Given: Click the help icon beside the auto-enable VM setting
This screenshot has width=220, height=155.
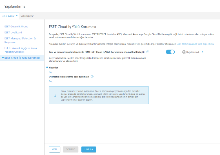Looking at the screenshot, I should click(148, 52).
